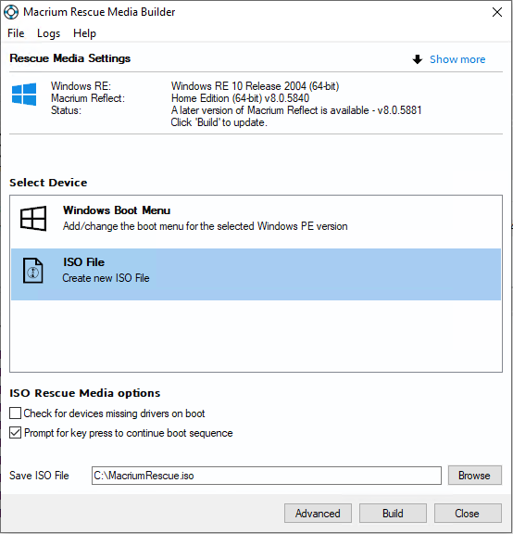
Task: Click the Rescue Media Settings heading
Action: (x=69, y=58)
